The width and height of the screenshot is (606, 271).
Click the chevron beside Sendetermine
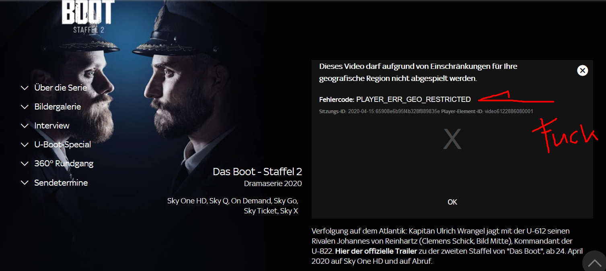click(x=25, y=183)
